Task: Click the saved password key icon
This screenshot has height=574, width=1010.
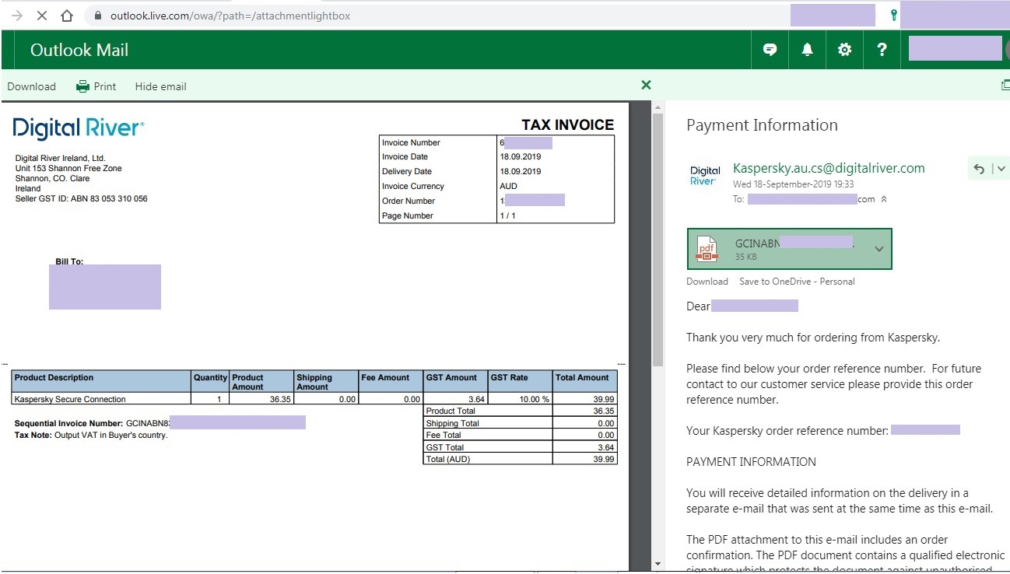Action: [x=894, y=15]
